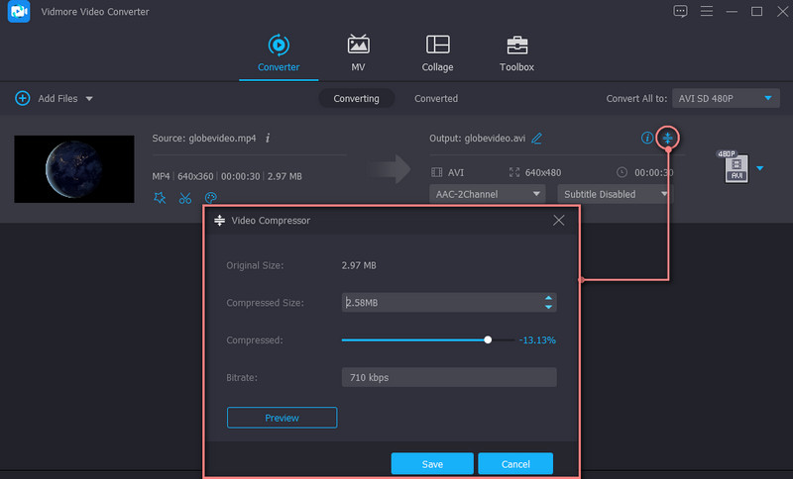Expand the Subtitle Disabled dropdown
793x479 pixels.
pyautogui.click(x=611, y=194)
